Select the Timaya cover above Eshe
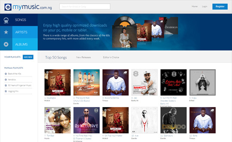The height and width of the screenshot is (142, 232). tap(202, 120)
